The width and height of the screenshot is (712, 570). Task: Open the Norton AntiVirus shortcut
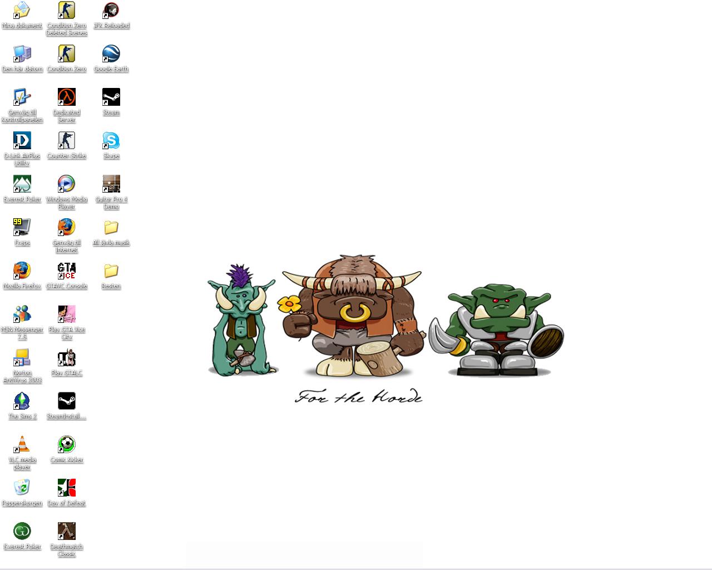tap(22, 357)
